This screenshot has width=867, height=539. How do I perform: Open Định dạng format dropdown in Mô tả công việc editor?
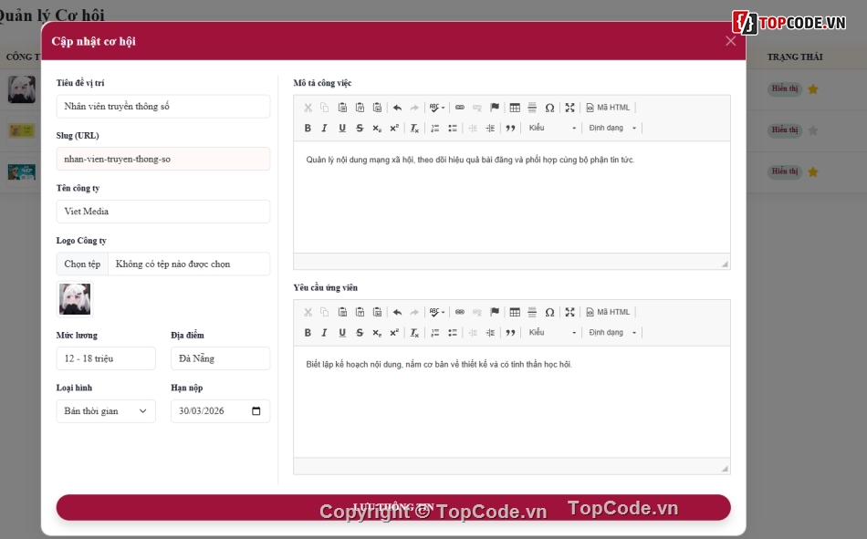click(x=612, y=129)
